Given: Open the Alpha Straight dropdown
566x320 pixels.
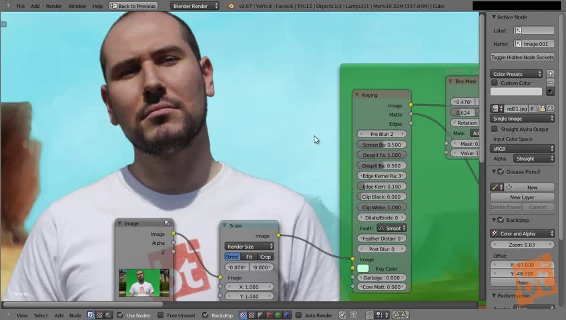Looking at the screenshot, I should coord(534,159).
